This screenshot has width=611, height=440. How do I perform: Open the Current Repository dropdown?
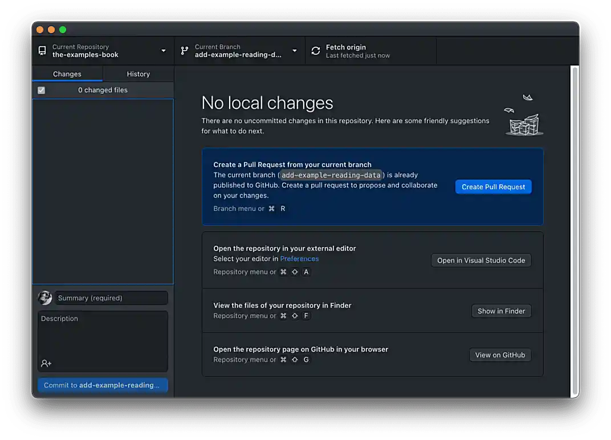(163, 51)
